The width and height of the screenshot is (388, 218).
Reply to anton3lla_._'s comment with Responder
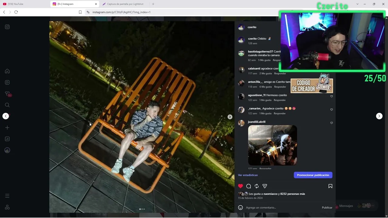point(280,87)
